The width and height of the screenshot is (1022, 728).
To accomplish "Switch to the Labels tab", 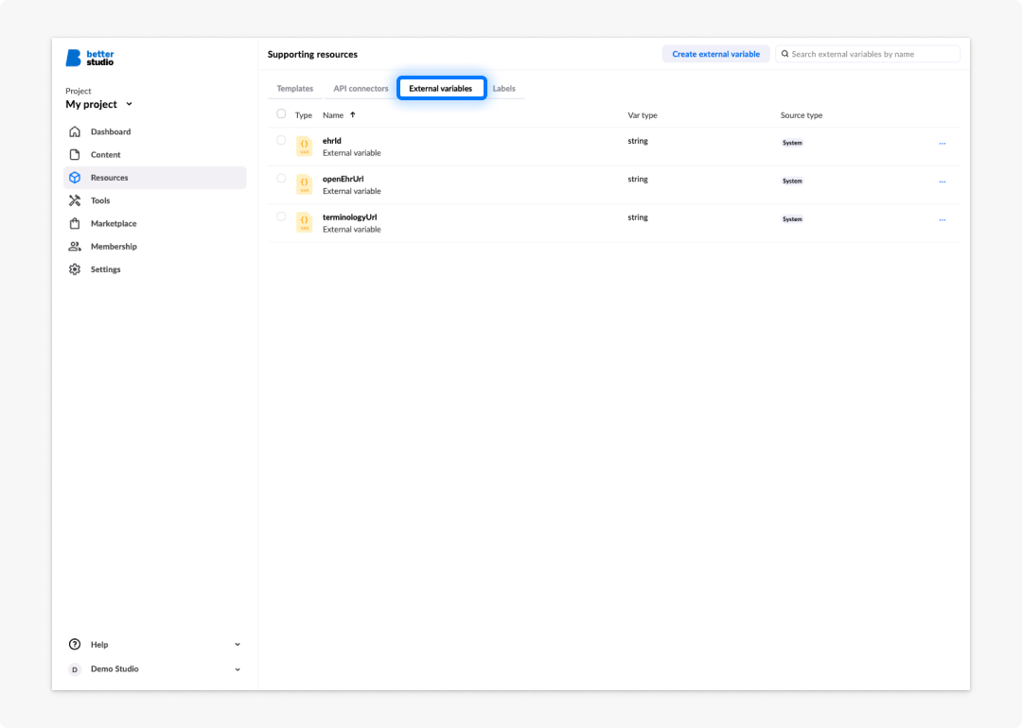I will click(503, 89).
